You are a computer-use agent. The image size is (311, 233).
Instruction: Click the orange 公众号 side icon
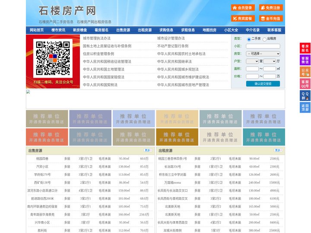(305, 72)
